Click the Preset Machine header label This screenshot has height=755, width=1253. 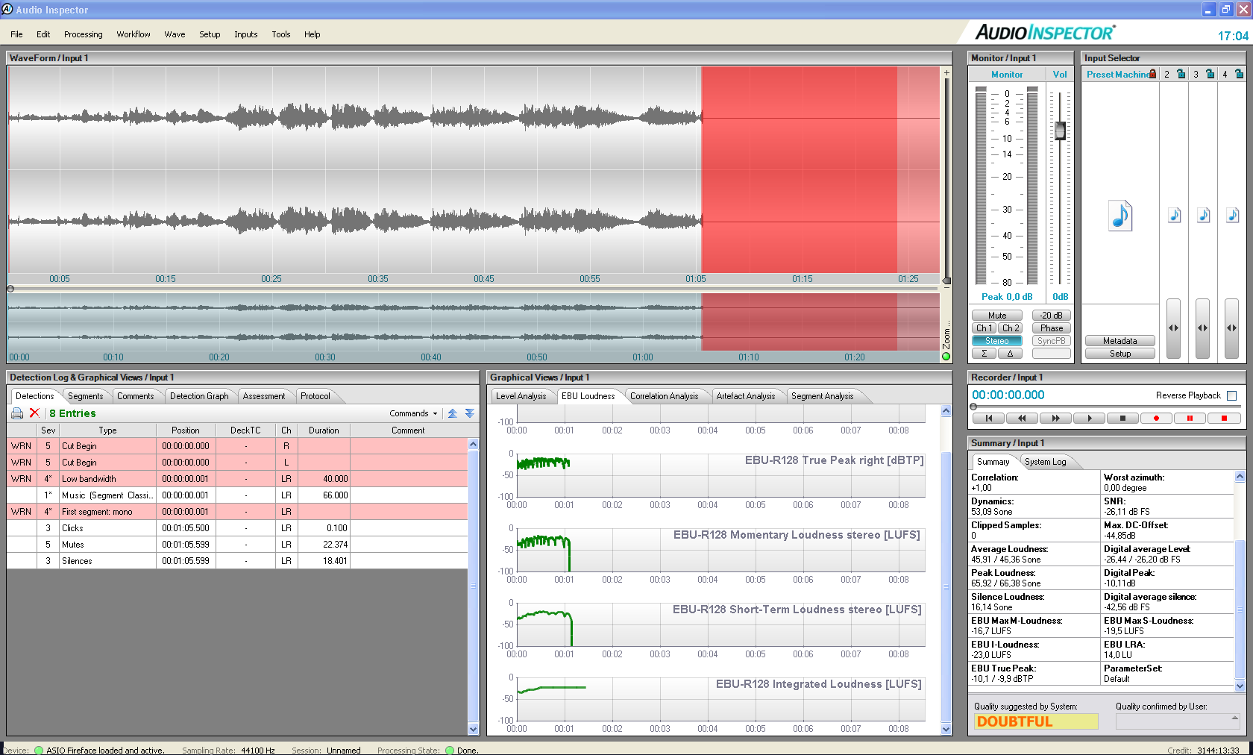[x=1117, y=75]
